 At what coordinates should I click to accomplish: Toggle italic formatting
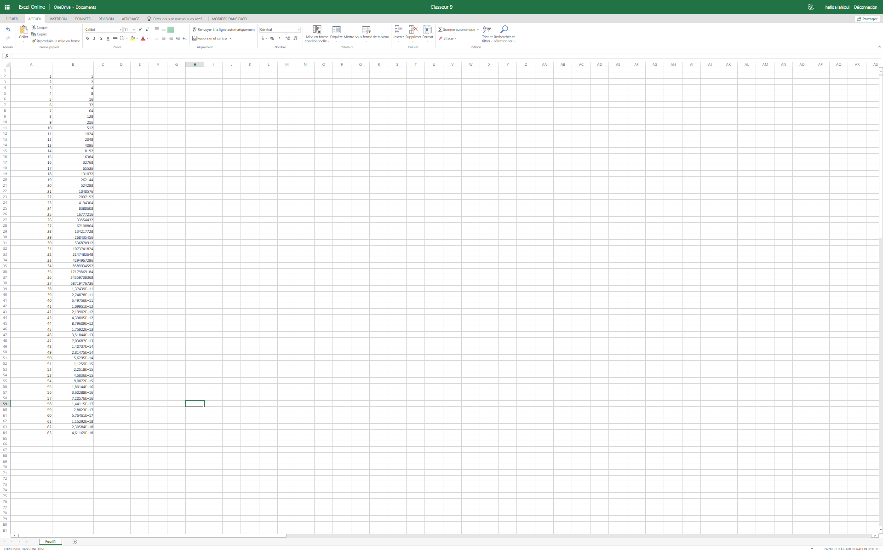tap(94, 38)
